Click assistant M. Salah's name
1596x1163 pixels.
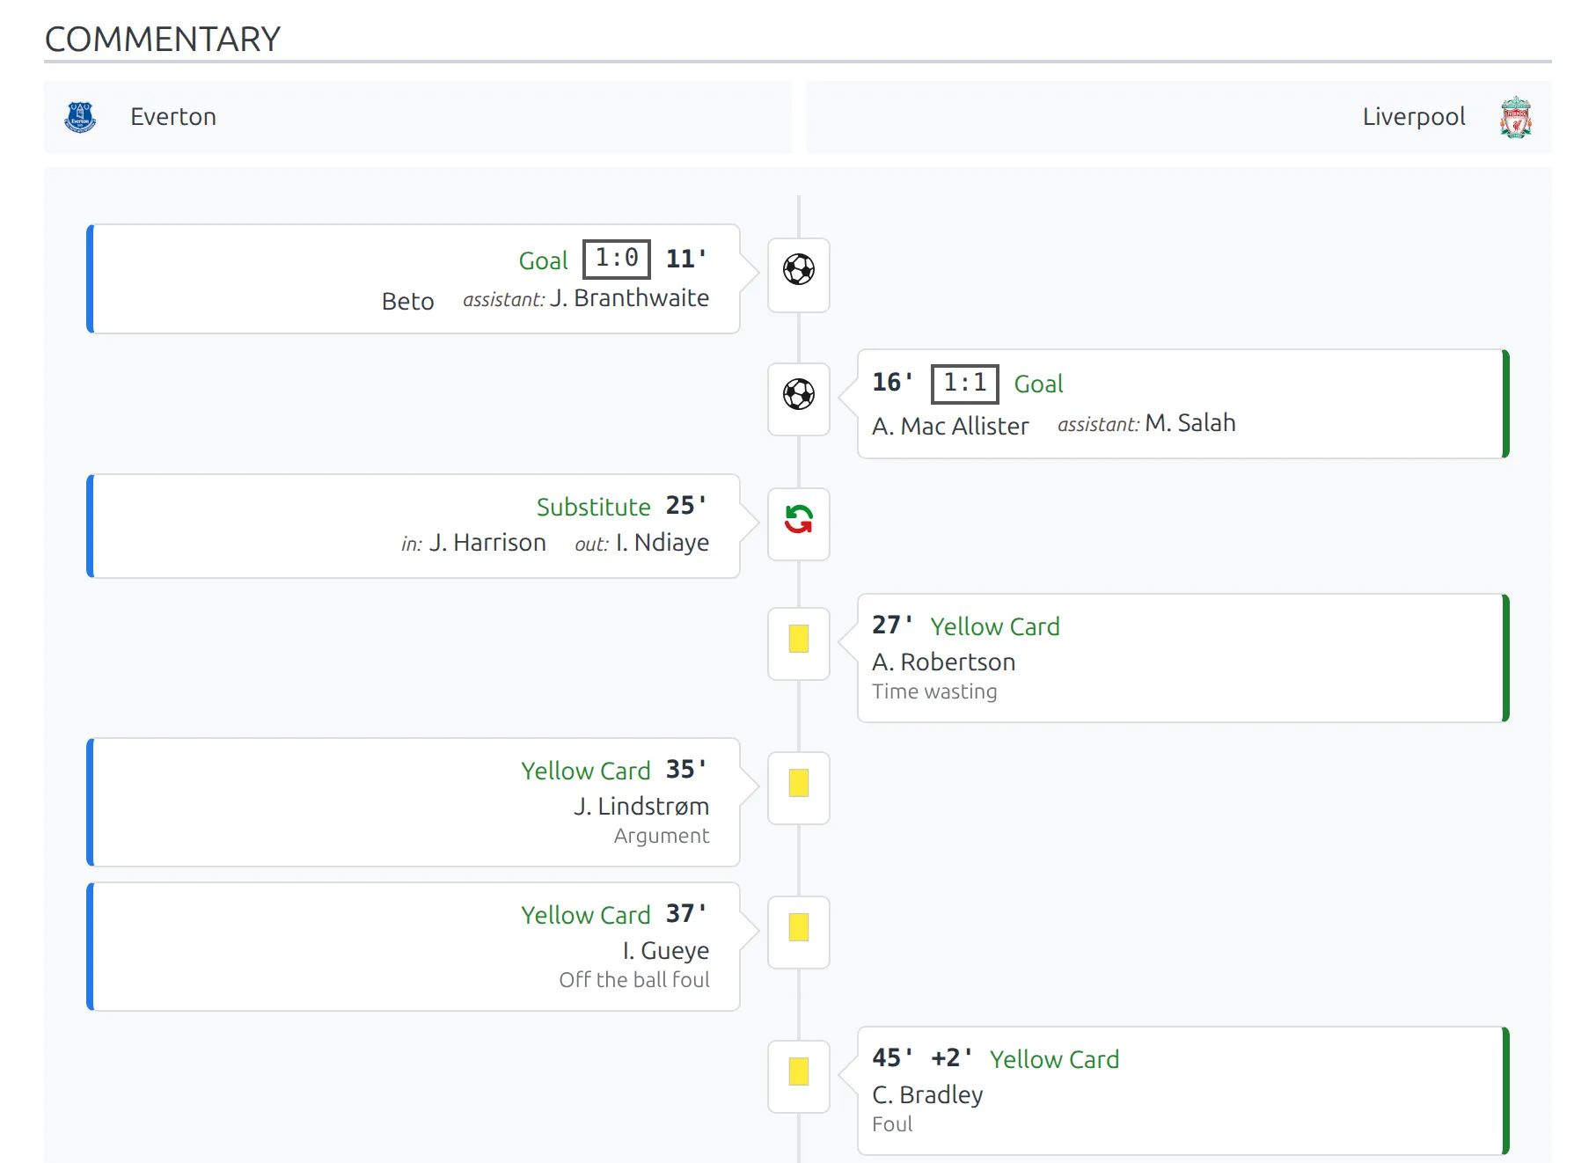click(x=1190, y=423)
